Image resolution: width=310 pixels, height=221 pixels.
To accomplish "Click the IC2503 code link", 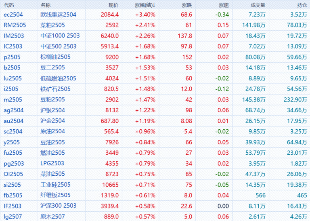I will (13, 46).
